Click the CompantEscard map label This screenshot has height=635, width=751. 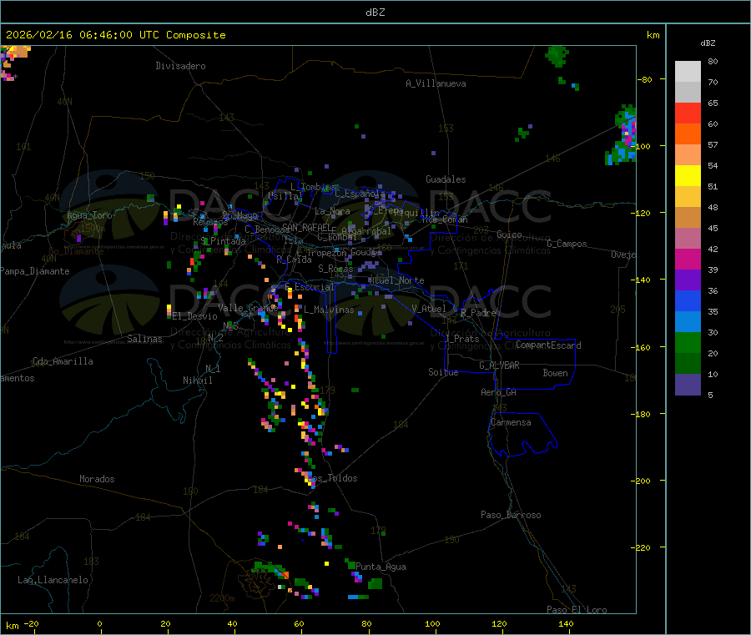coord(548,345)
